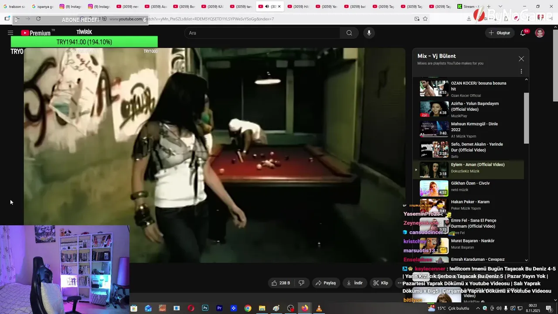Image resolution: width=558 pixels, height=314 pixels.
Task: Open a new browser tab
Action: click(x=489, y=7)
